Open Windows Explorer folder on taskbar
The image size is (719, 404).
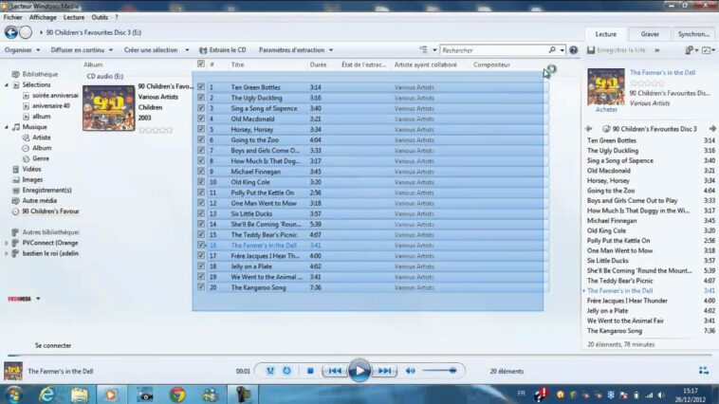[80, 395]
